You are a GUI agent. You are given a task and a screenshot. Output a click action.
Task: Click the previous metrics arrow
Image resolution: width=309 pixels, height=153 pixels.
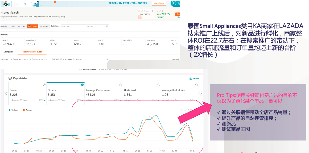[6, 94]
